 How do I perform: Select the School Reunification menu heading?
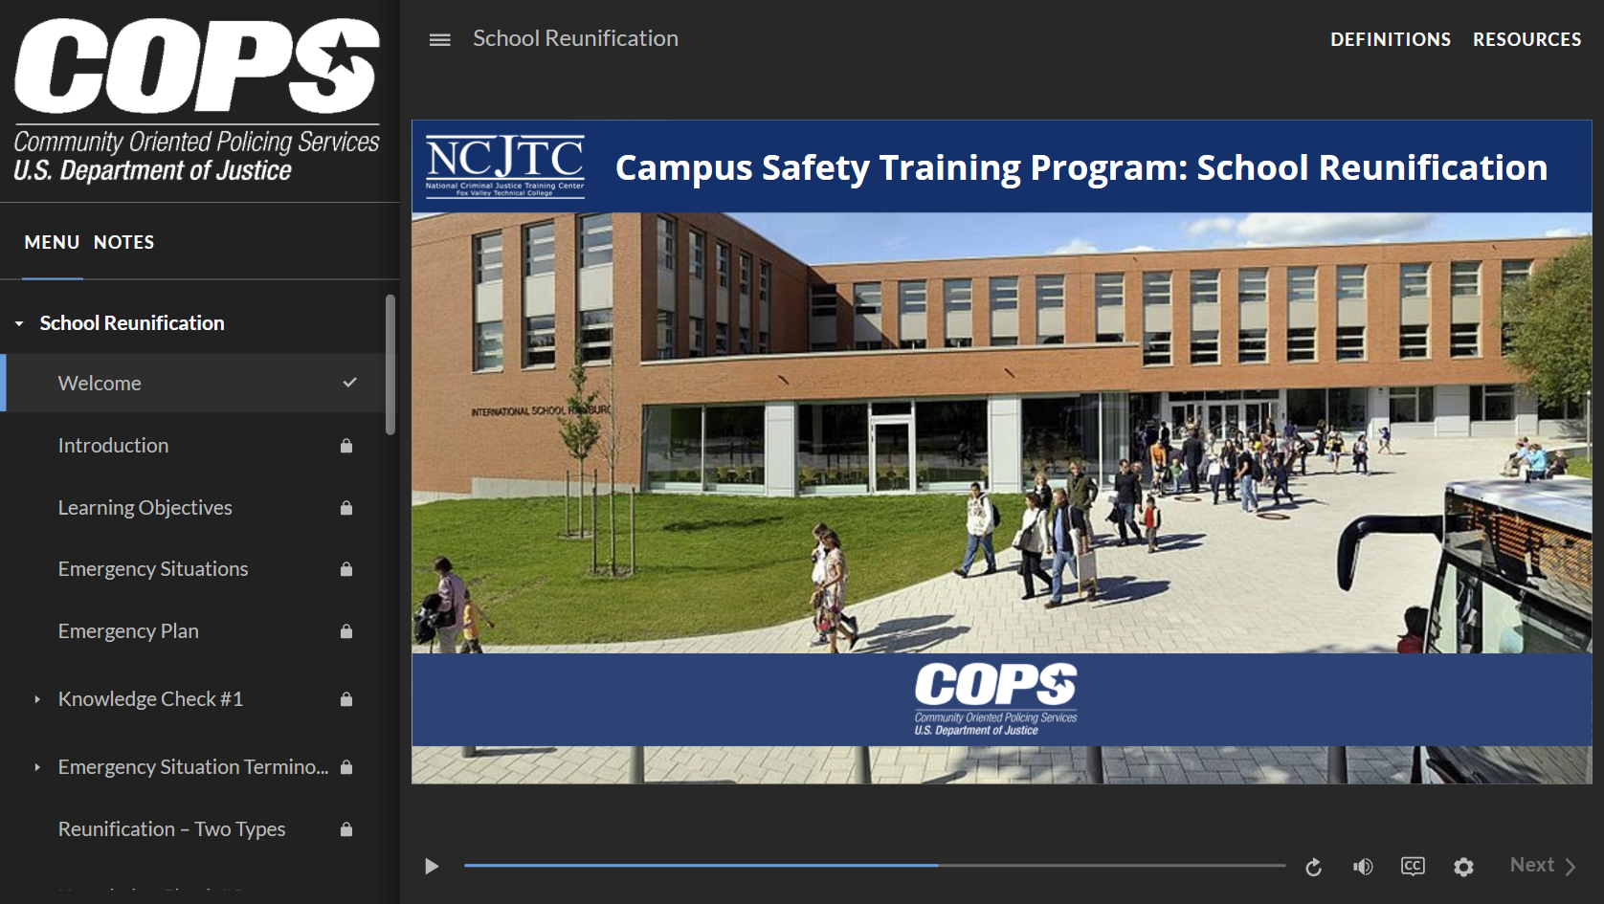(x=132, y=323)
